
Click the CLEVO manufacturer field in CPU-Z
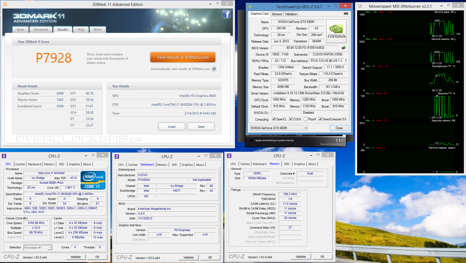[x=177, y=175]
